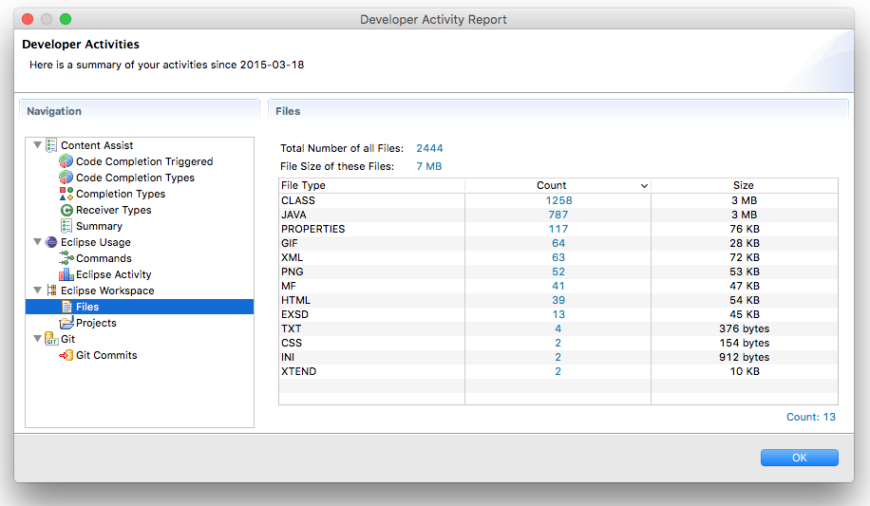Viewport: 870px width, 506px height.
Task: Collapse the Eclipse Usage tree node
Action: point(38,243)
